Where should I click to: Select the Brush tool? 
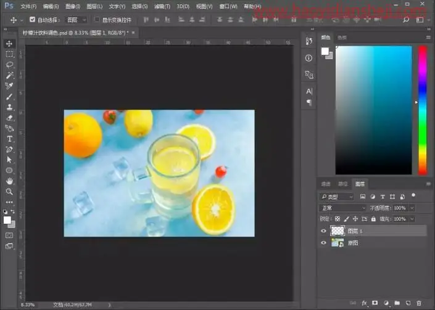9,96
